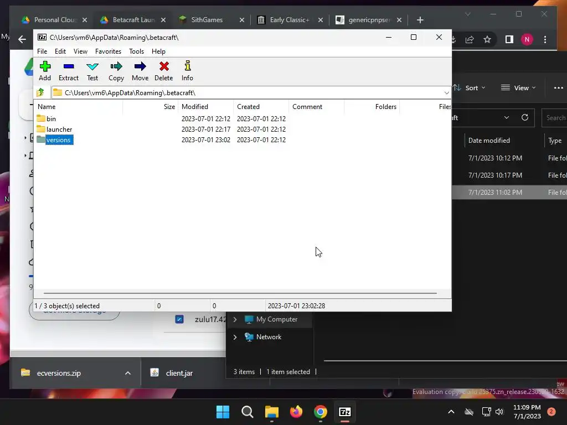Click the 7-Zip taskbar icon
The width and height of the screenshot is (567, 425).
tap(344, 412)
